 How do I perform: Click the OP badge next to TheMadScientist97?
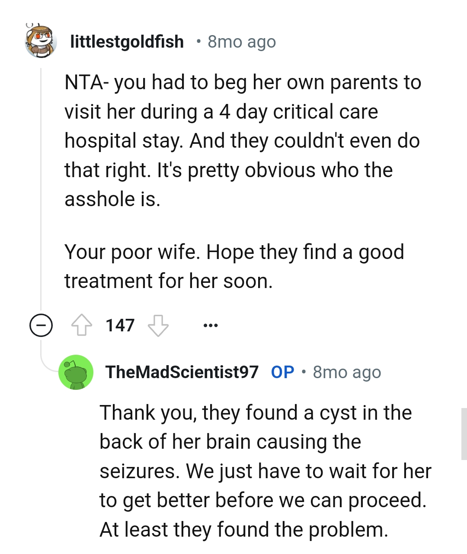click(x=283, y=372)
